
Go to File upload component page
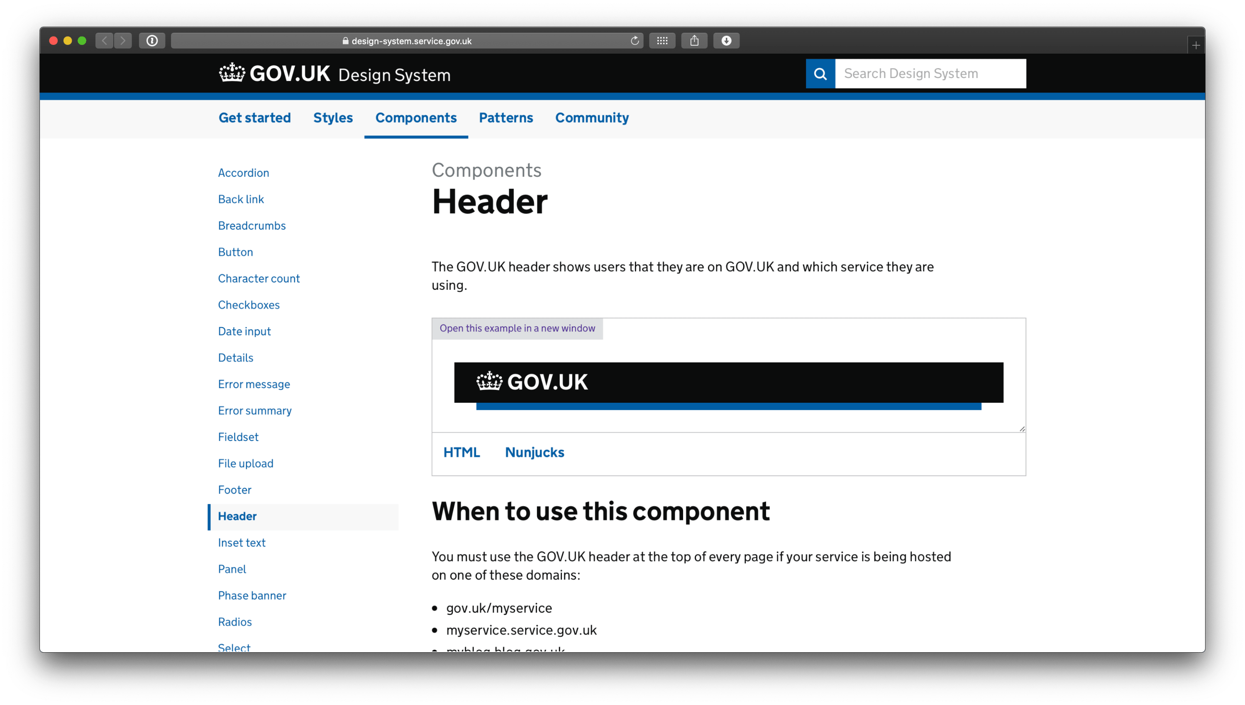click(245, 463)
